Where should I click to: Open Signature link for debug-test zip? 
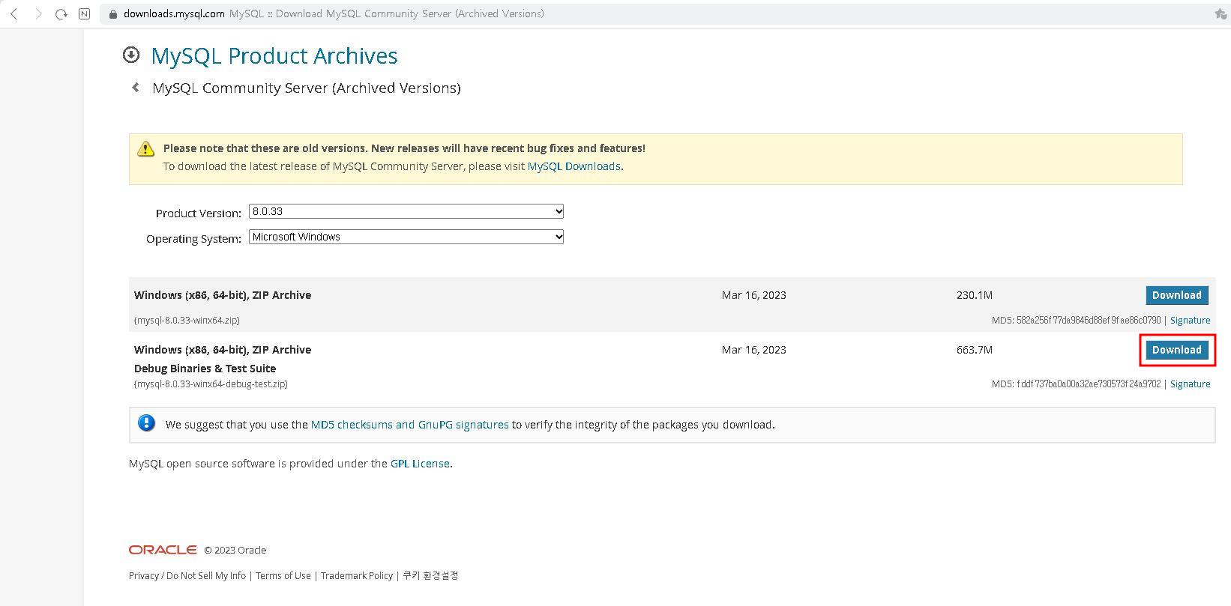(1191, 384)
